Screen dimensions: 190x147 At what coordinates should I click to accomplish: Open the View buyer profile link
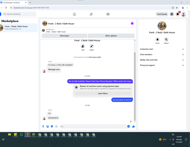coord(95,57)
